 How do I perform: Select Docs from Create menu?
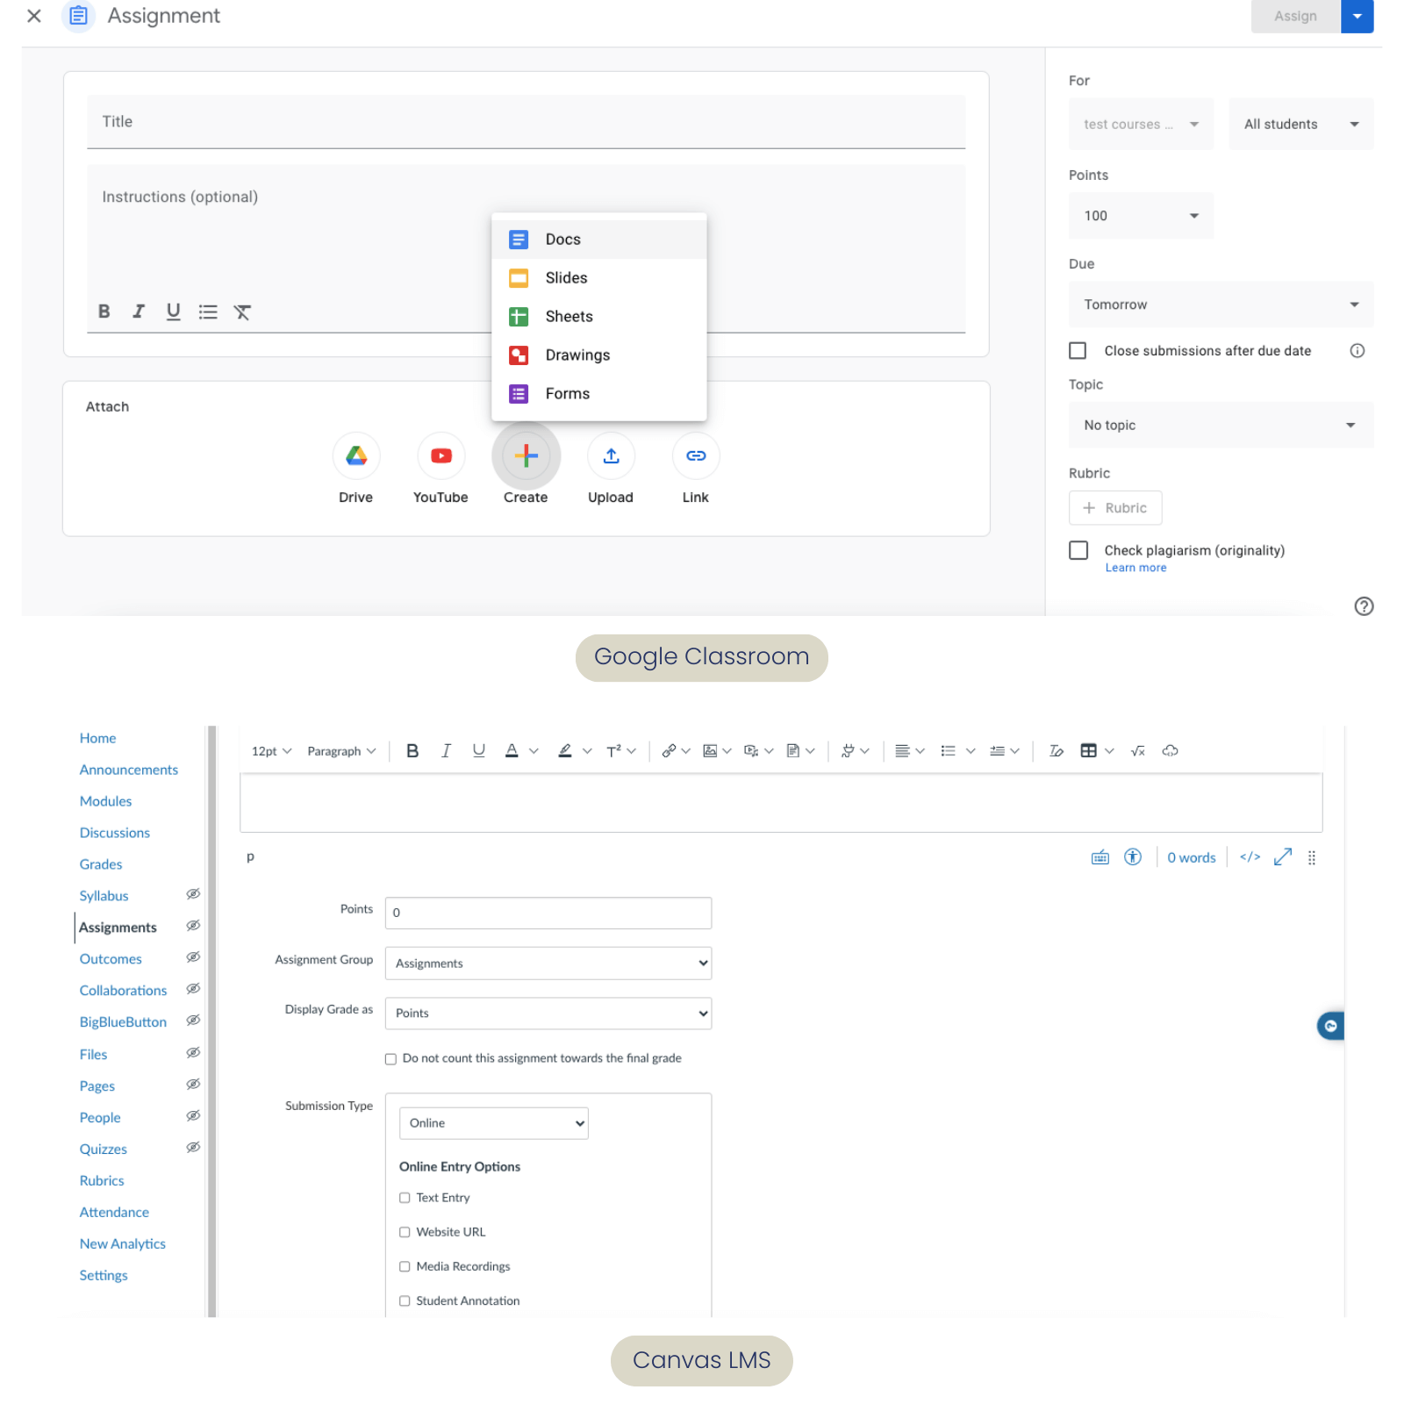tap(599, 240)
